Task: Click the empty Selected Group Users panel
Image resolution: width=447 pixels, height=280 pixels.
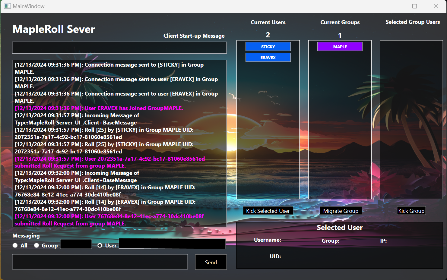Action: 411,121
